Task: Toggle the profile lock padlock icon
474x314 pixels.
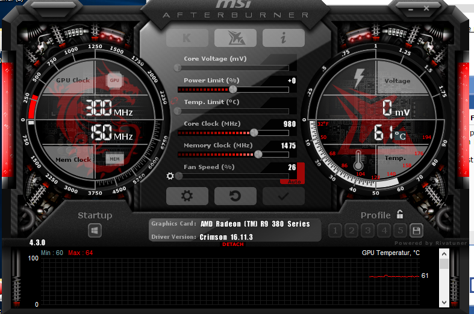Action: pos(400,214)
